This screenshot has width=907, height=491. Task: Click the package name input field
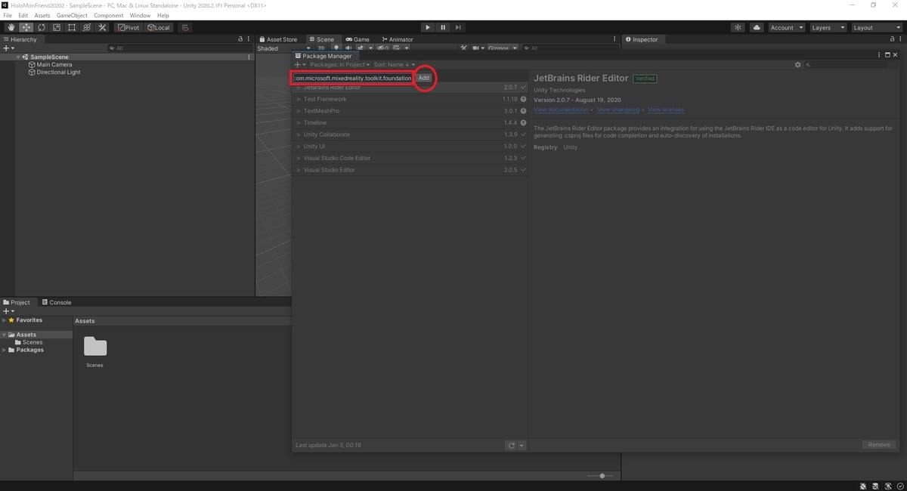353,78
